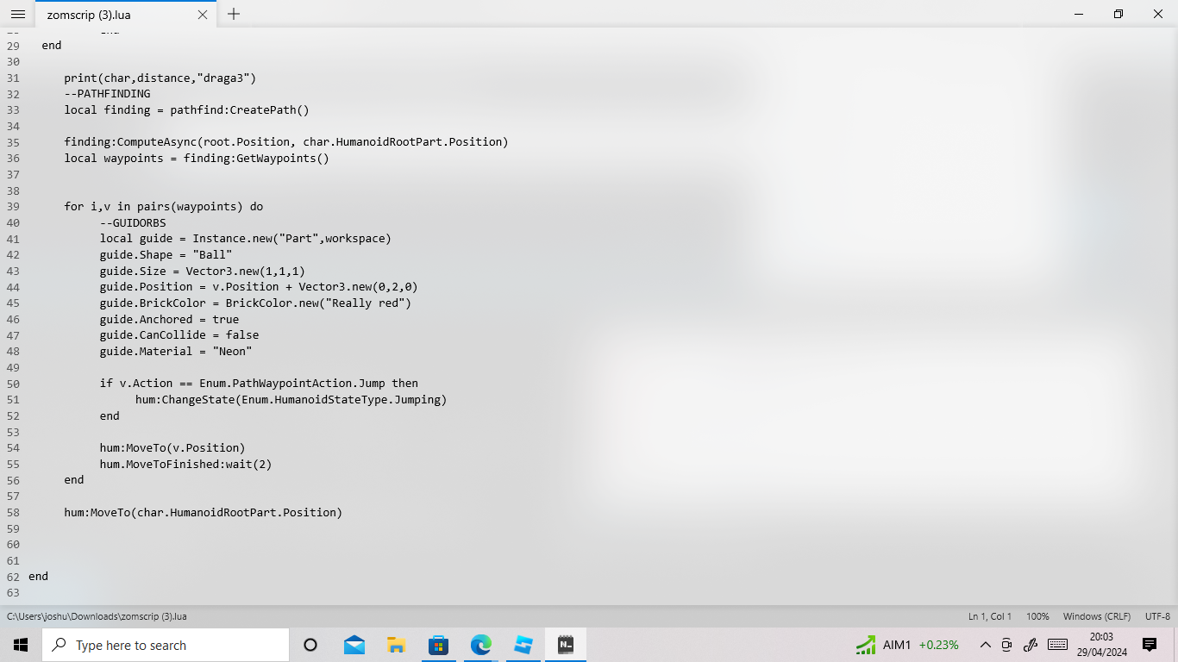Click line guide.CanCollide = false
The width and height of the screenshot is (1178, 662).
pos(179,334)
